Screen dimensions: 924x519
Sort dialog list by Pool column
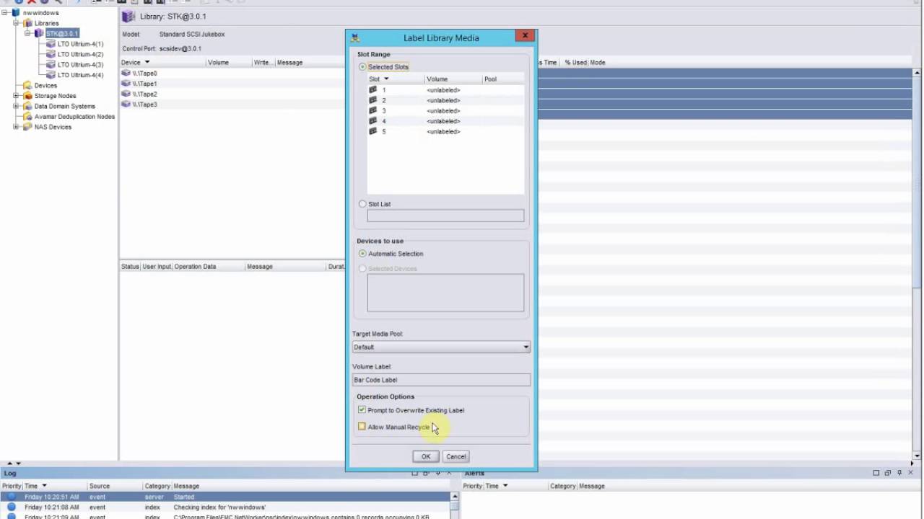click(503, 79)
